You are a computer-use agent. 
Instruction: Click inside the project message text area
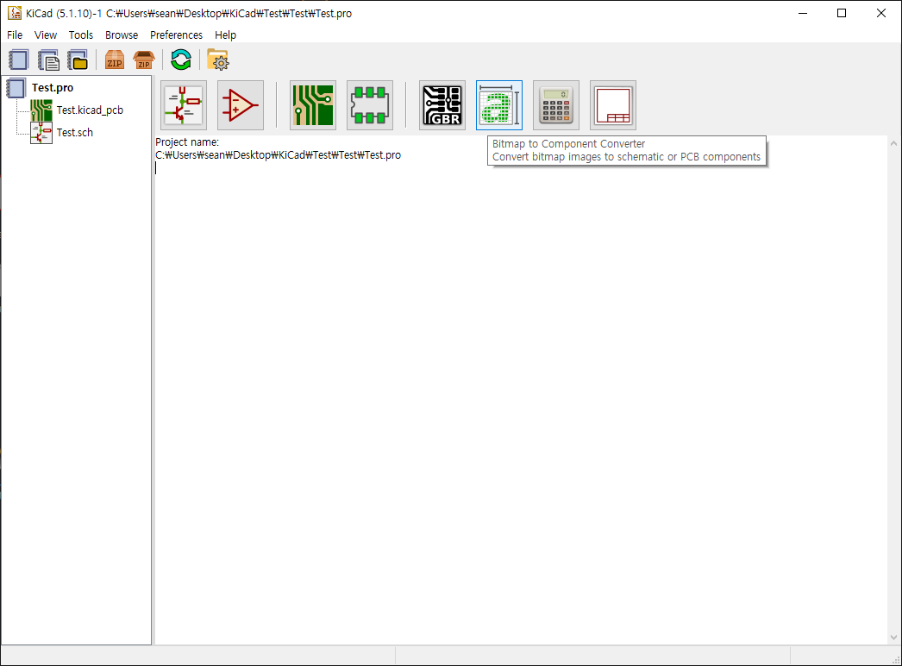pyautogui.click(x=521, y=390)
